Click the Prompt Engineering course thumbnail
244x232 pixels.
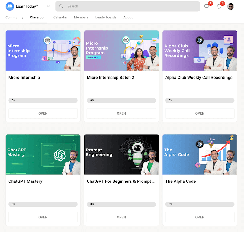click(121, 154)
